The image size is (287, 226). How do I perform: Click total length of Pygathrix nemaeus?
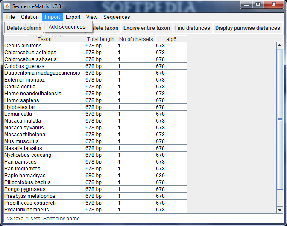click(101, 210)
